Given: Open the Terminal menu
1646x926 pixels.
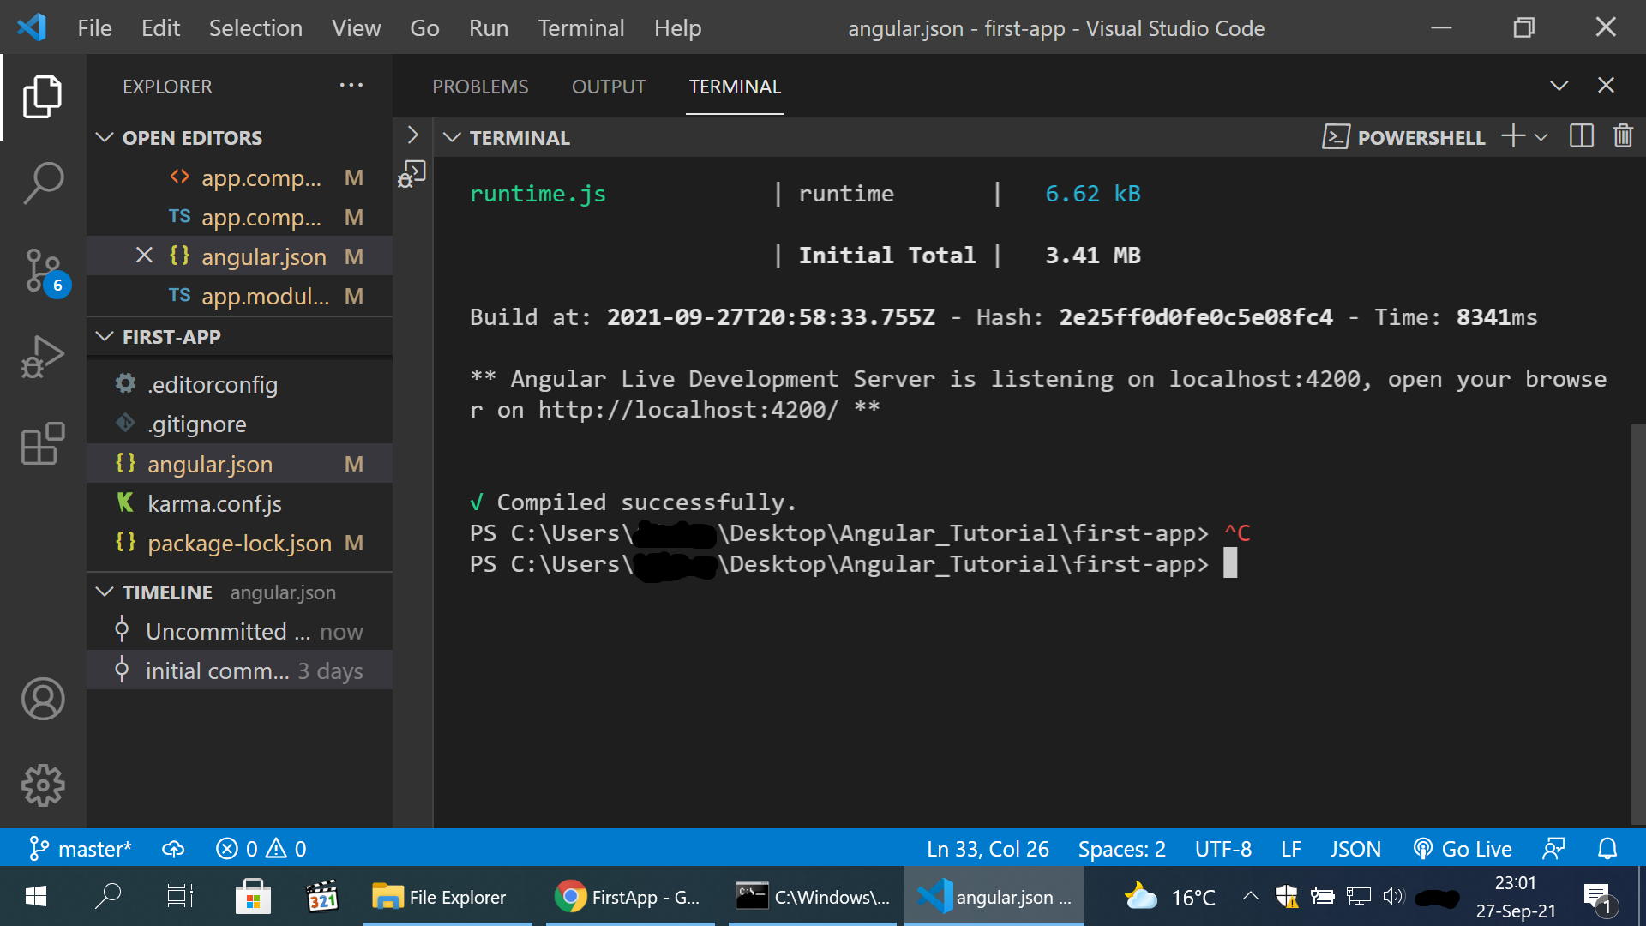Looking at the screenshot, I should pos(581,27).
